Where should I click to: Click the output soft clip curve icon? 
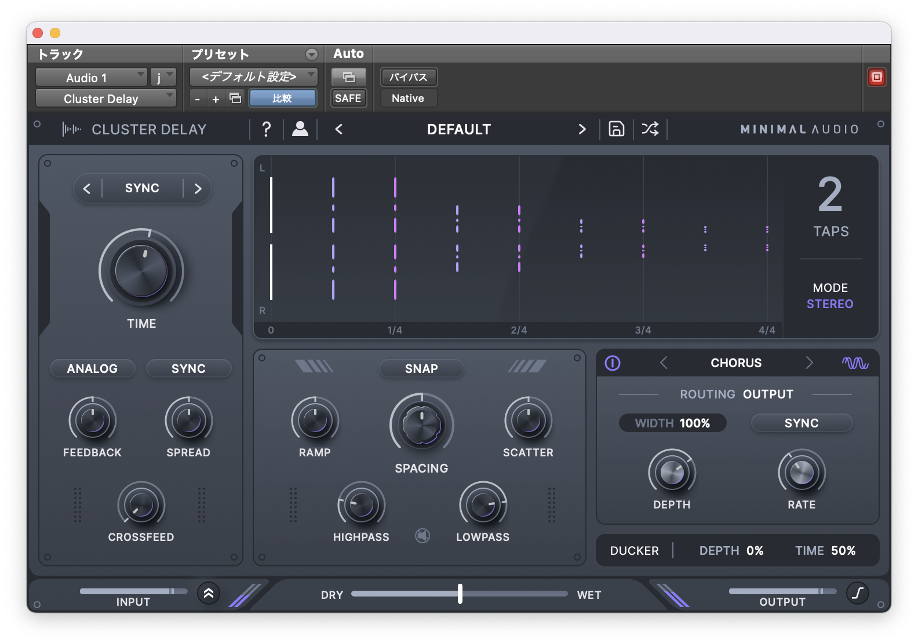pos(858,593)
